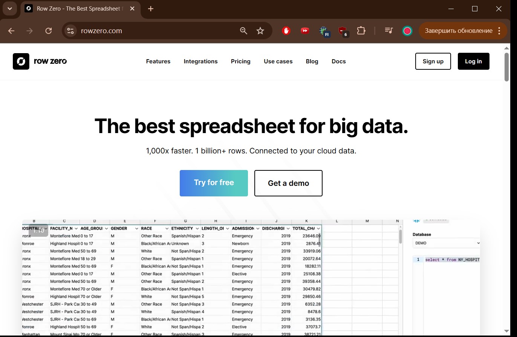
Task: Bookmark this page with the star icon
Action: 260,31
